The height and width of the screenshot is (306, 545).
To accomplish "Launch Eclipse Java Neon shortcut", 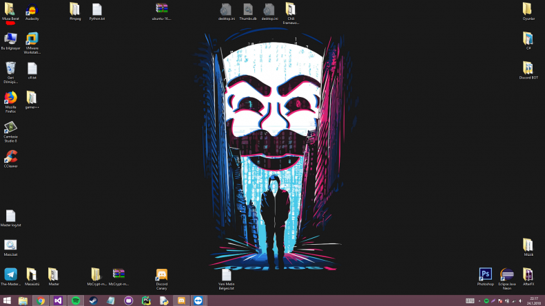I will (x=507, y=278).
